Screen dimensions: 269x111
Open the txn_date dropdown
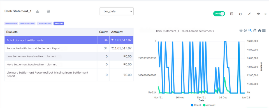[117, 11]
